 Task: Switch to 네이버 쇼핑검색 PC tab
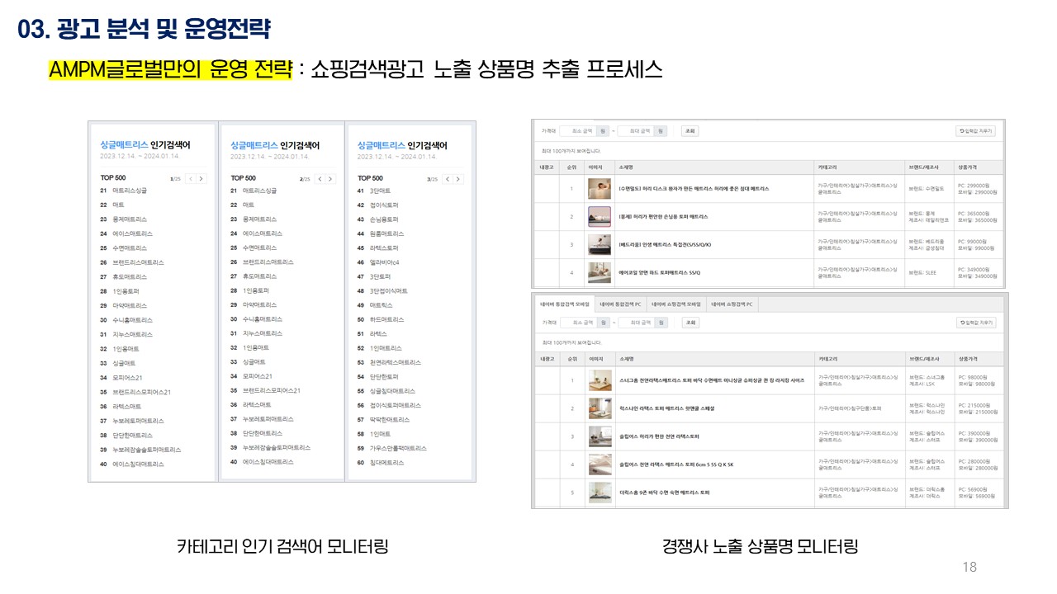pos(731,304)
